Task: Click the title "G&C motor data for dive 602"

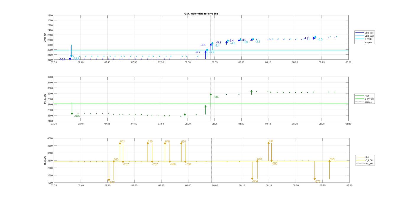Action: coord(201,14)
